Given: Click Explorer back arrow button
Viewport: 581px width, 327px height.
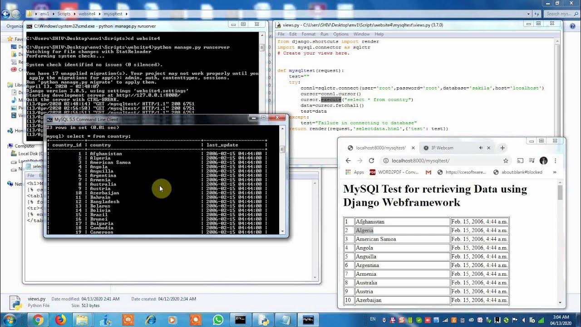Looking at the screenshot, I should 5,14.
